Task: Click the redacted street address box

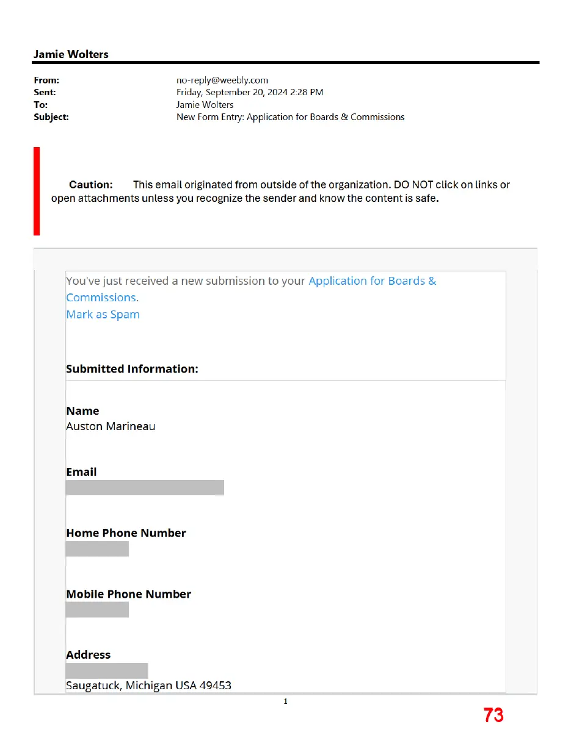Action: pos(107,670)
